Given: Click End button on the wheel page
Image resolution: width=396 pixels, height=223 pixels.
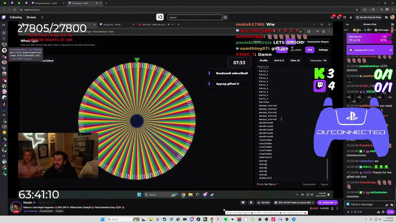Looking at the screenshot, I should [x=310, y=50].
